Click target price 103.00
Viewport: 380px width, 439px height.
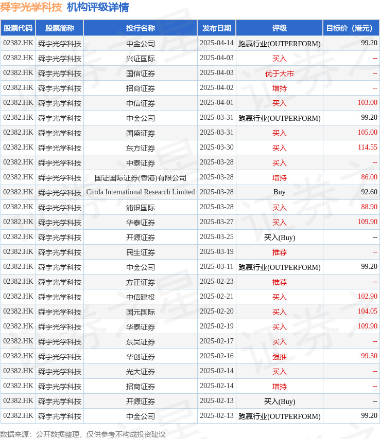tap(367, 102)
